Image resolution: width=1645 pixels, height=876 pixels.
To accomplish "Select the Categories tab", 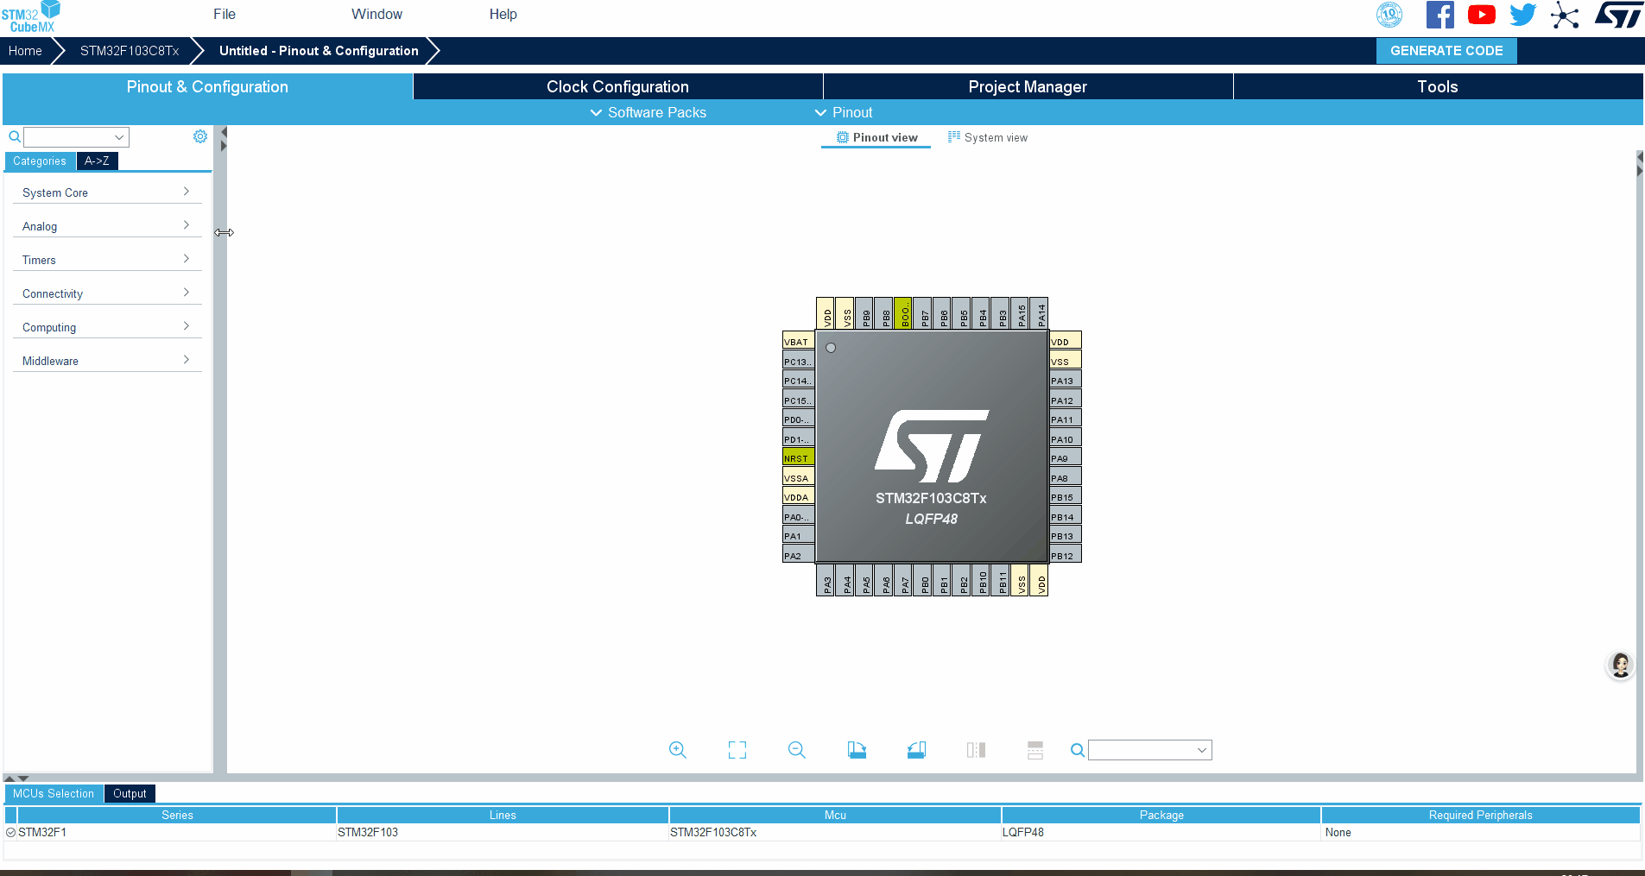I will (40, 161).
